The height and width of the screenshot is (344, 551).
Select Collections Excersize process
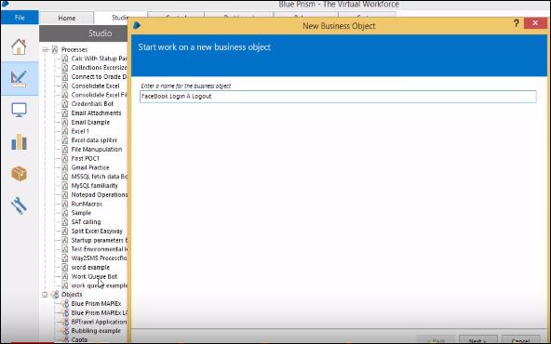[x=99, y=67]
